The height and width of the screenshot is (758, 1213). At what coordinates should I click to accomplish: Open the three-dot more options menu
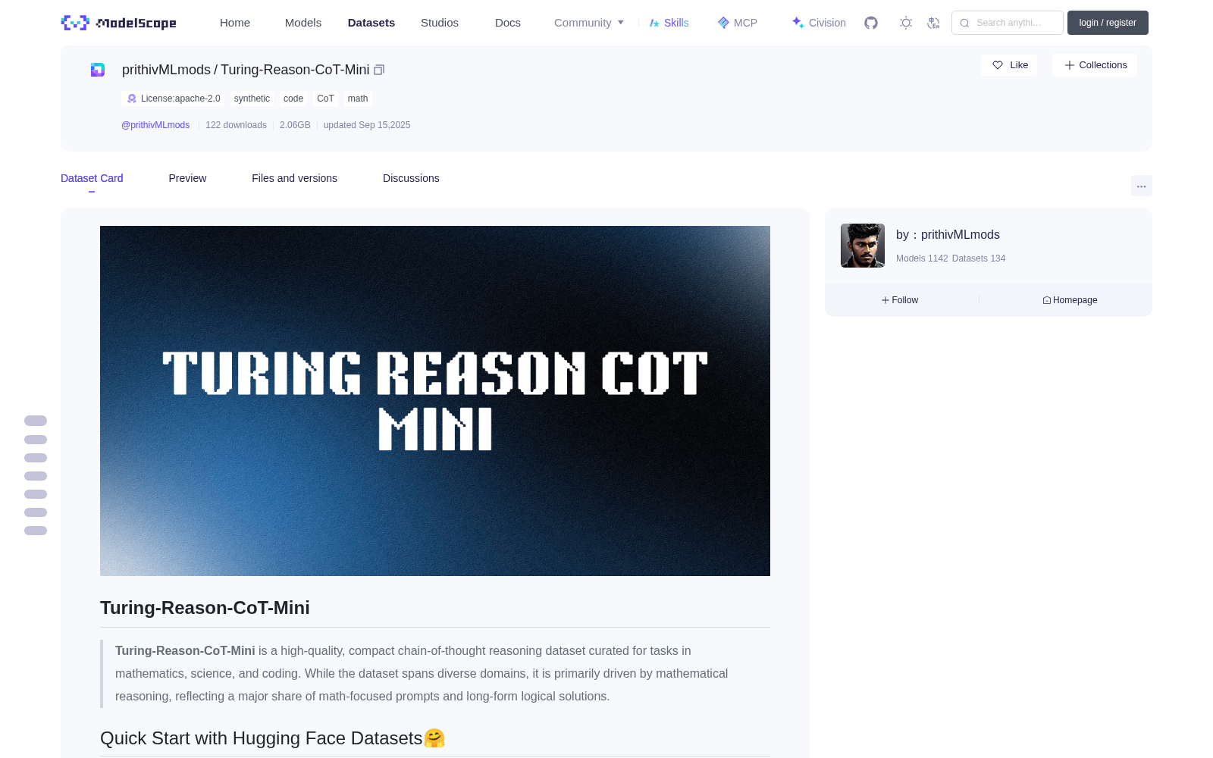click(1142, 186)
